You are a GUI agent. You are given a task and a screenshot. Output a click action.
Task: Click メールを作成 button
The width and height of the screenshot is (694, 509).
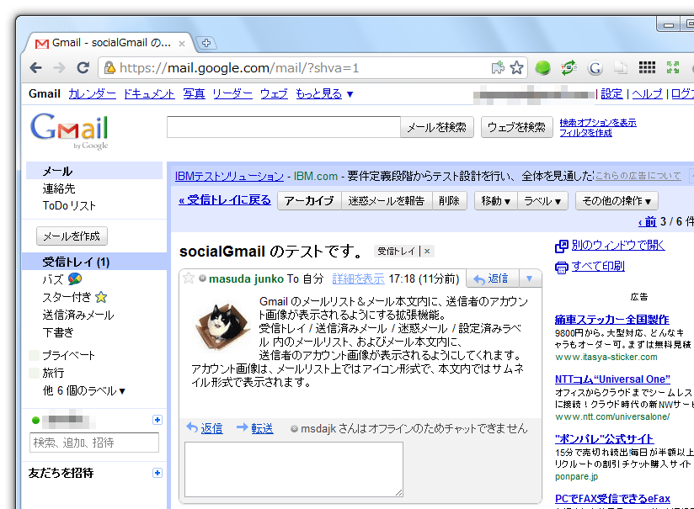[72, 236]
